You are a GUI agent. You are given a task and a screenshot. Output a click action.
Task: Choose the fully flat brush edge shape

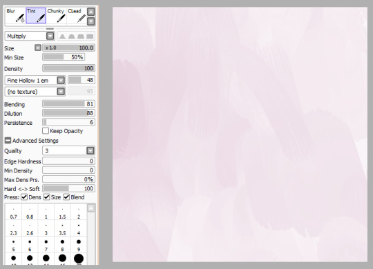(90, 36)
